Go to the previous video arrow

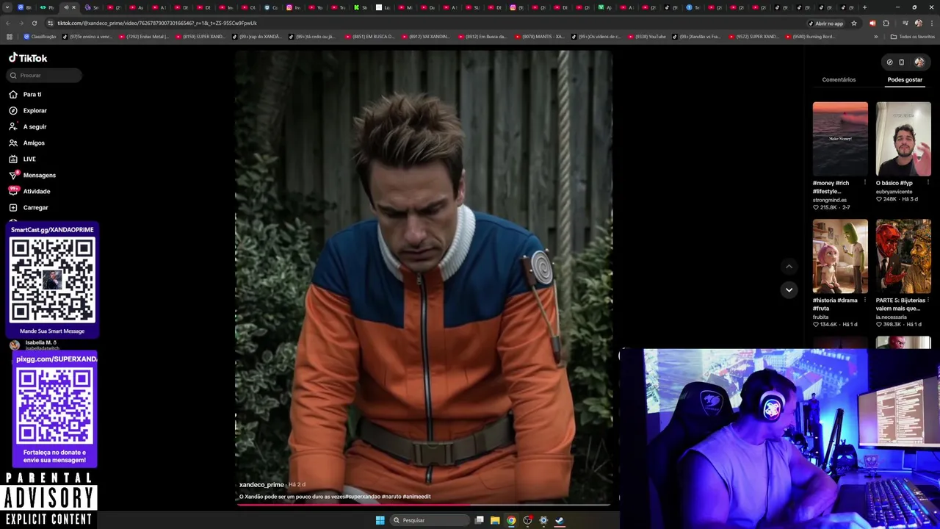(x=789, y=267)
